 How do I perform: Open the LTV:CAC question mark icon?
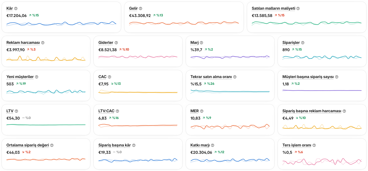(117, 111)
